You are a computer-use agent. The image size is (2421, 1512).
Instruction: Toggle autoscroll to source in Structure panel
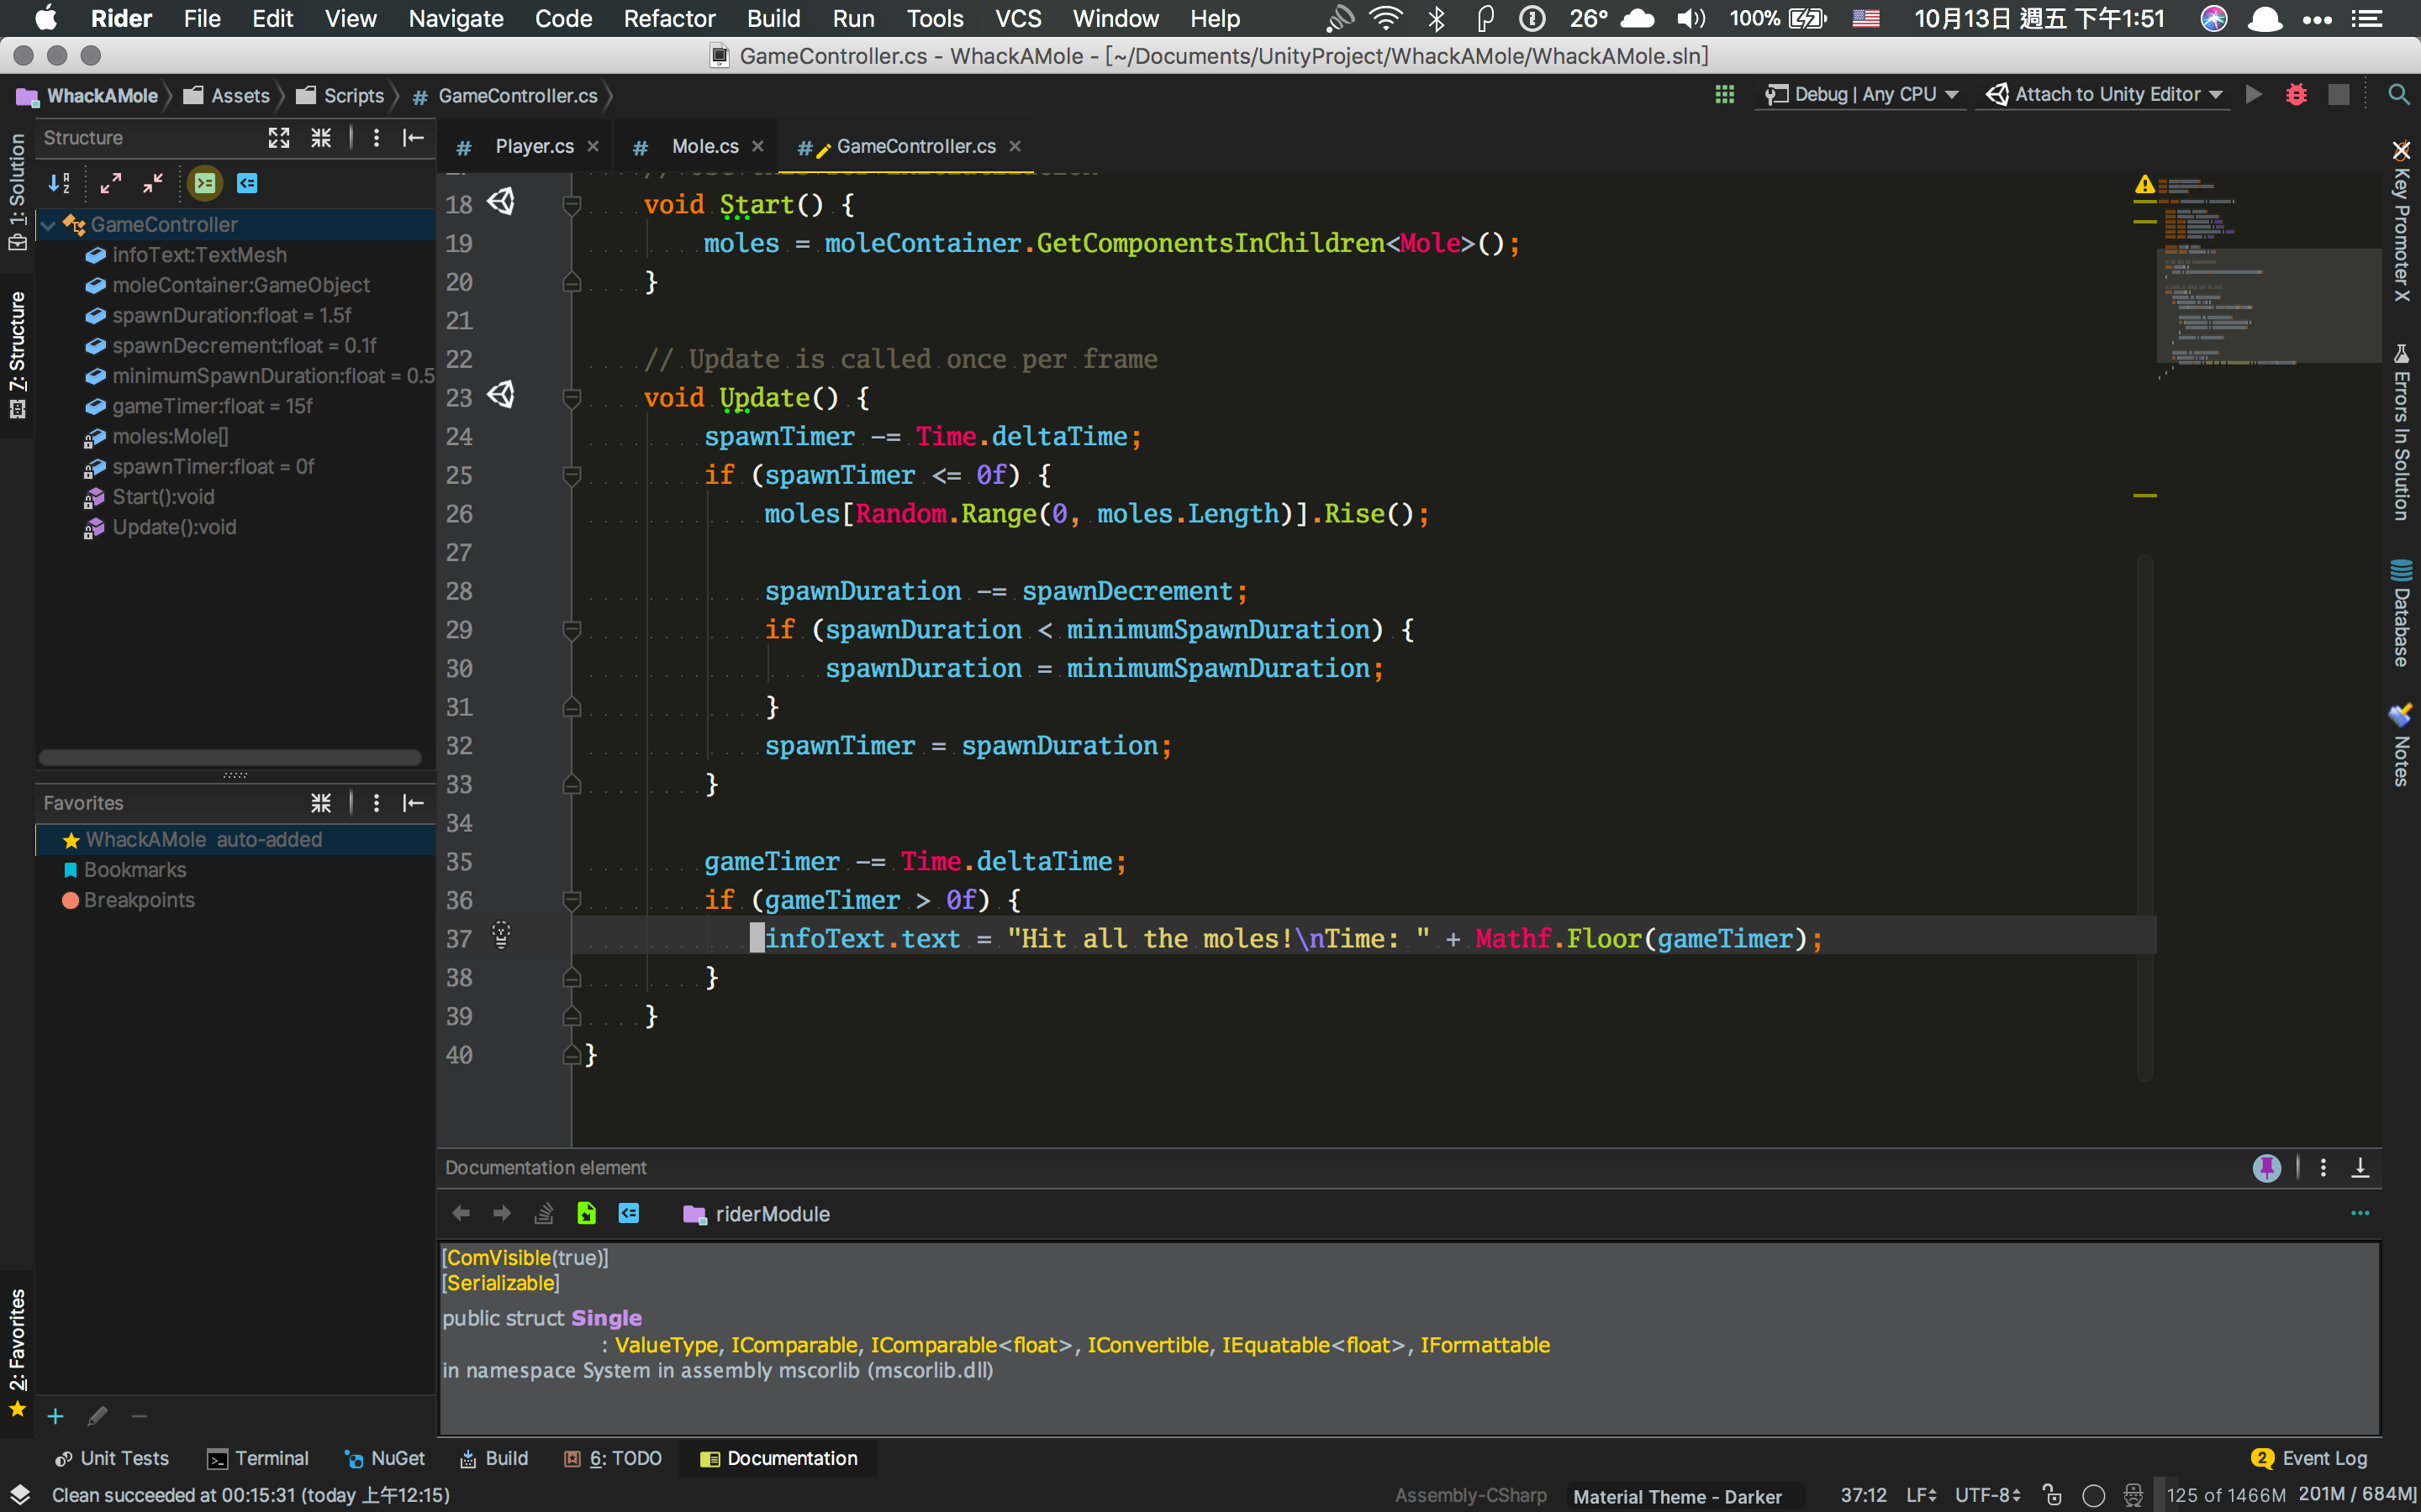(x=205, y=183)
